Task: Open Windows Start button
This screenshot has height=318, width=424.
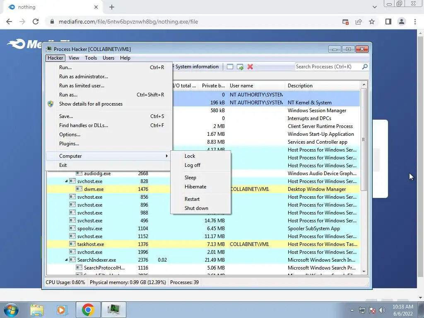Action: click(x=11, y=310)
